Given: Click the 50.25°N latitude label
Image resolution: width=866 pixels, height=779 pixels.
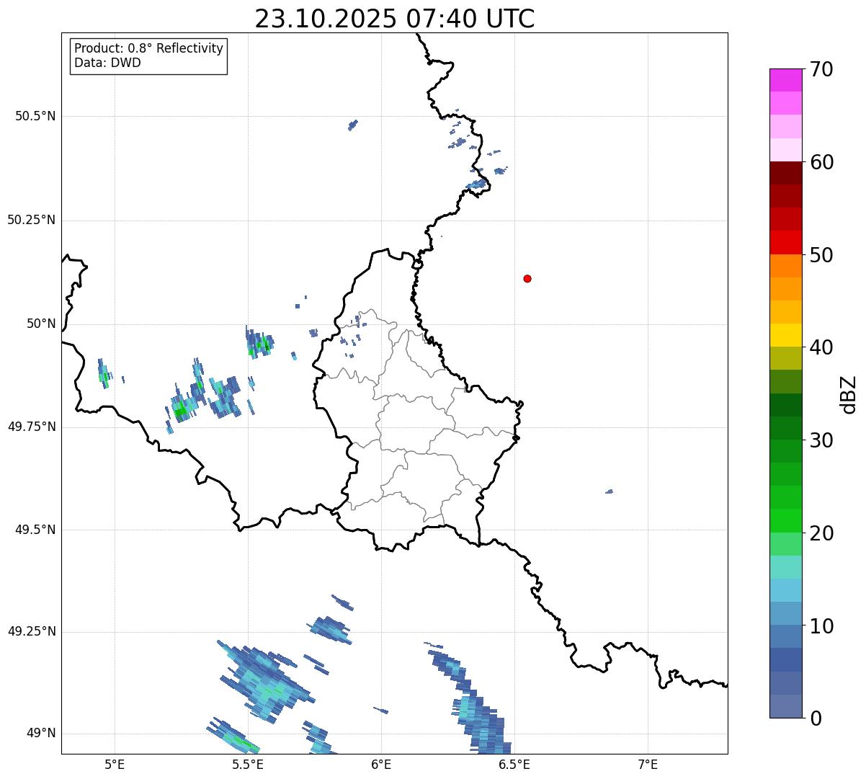Looking at the screenshot, I should 31,220.
